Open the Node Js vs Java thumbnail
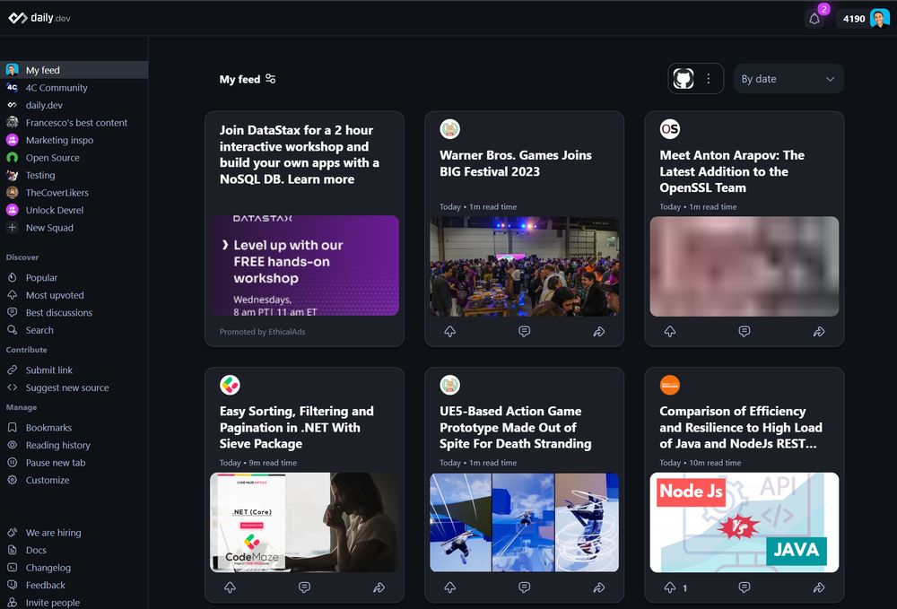This screenshot has height=609, width=897. pyautogui.click(x=745, y=523)
